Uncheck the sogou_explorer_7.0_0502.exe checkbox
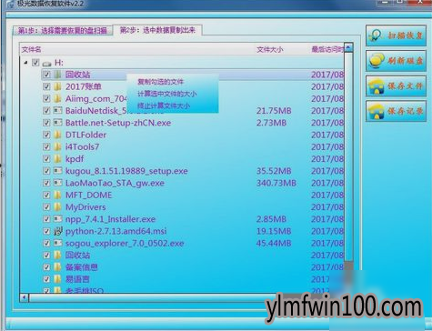Screen dimensions: 432x331 point(46,243)
